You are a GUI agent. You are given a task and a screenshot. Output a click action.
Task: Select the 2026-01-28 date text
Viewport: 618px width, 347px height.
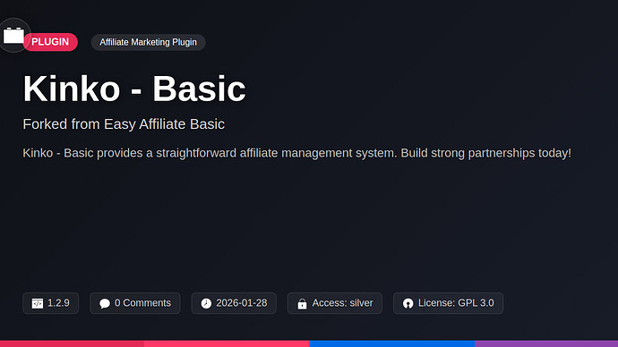(242, 303)
